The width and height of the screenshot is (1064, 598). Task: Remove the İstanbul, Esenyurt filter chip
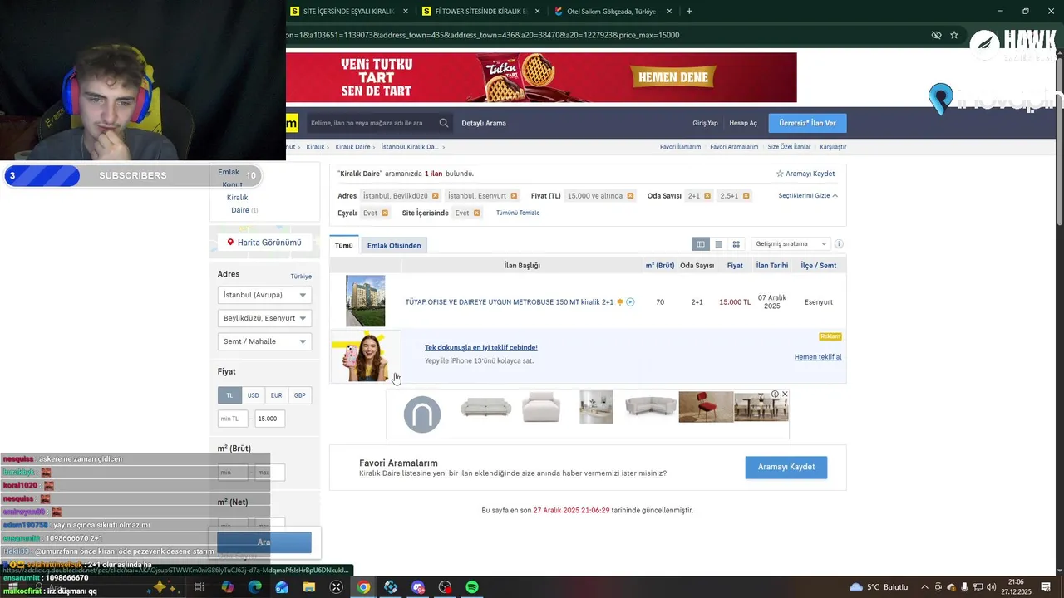point(514,196)
